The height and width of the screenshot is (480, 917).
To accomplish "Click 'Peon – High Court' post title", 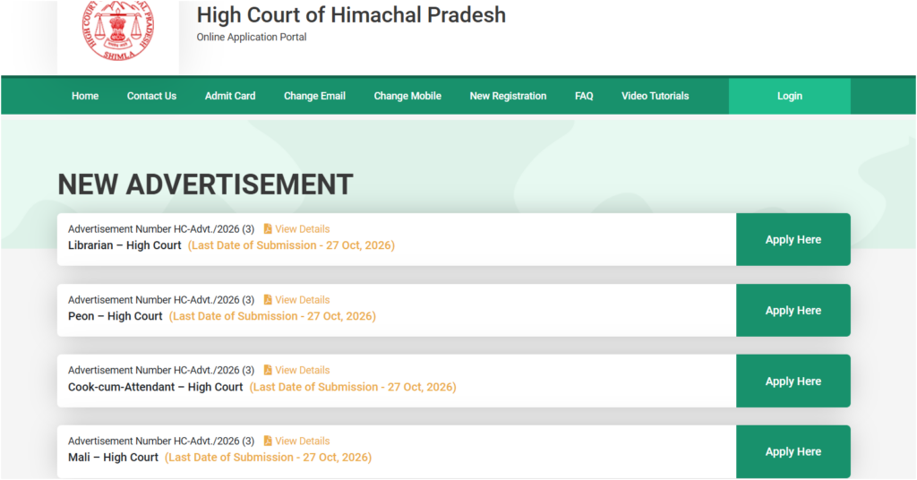I will click(x=116, y=316).
